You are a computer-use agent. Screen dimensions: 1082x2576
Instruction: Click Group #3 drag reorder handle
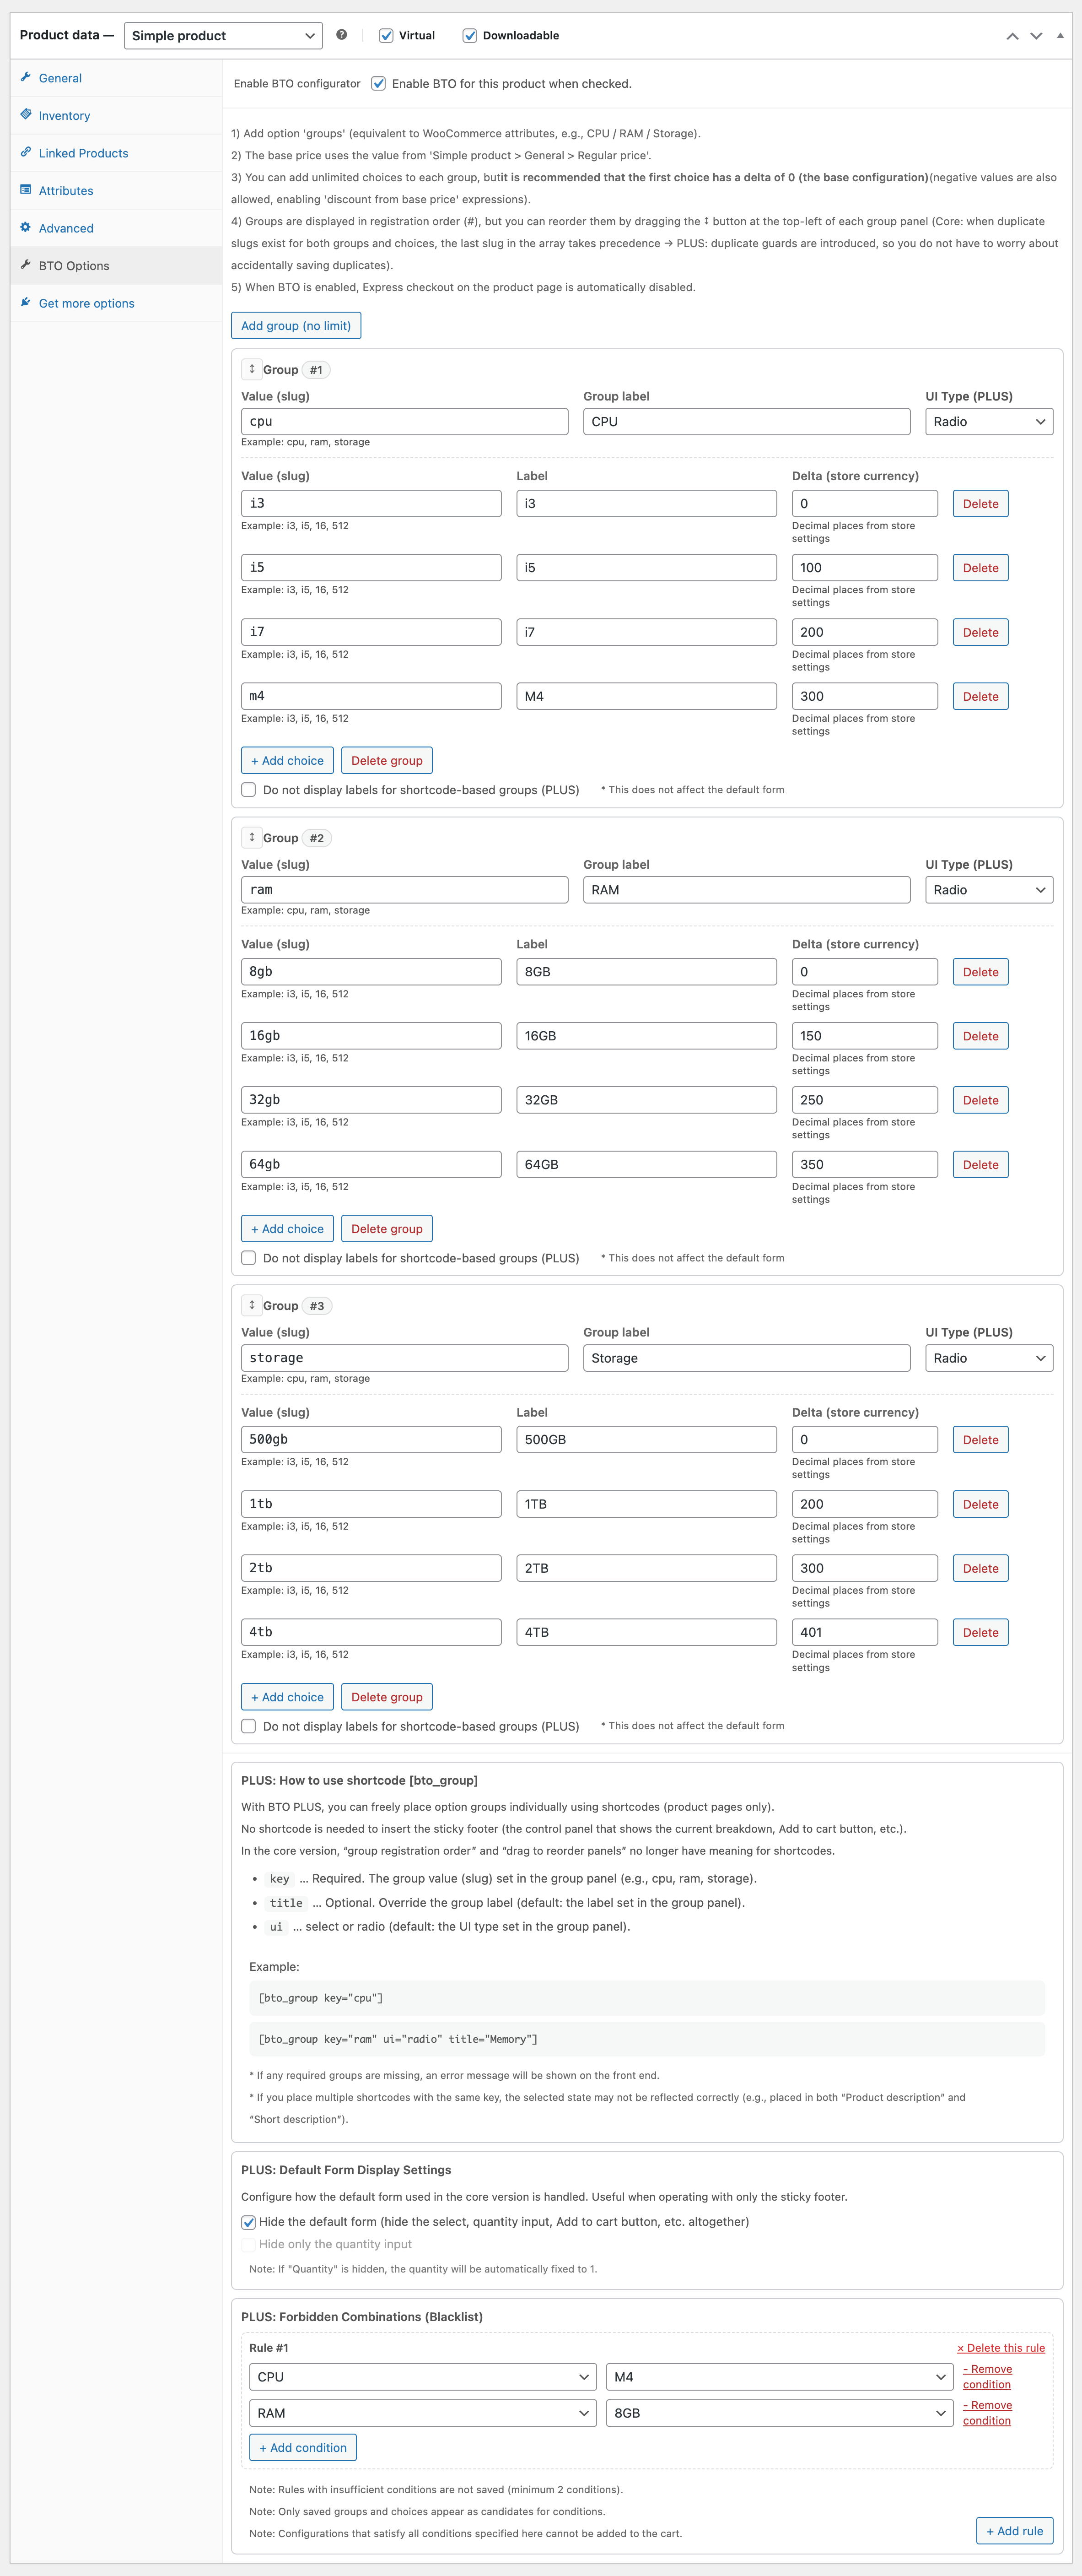(x=252, y=1305)
